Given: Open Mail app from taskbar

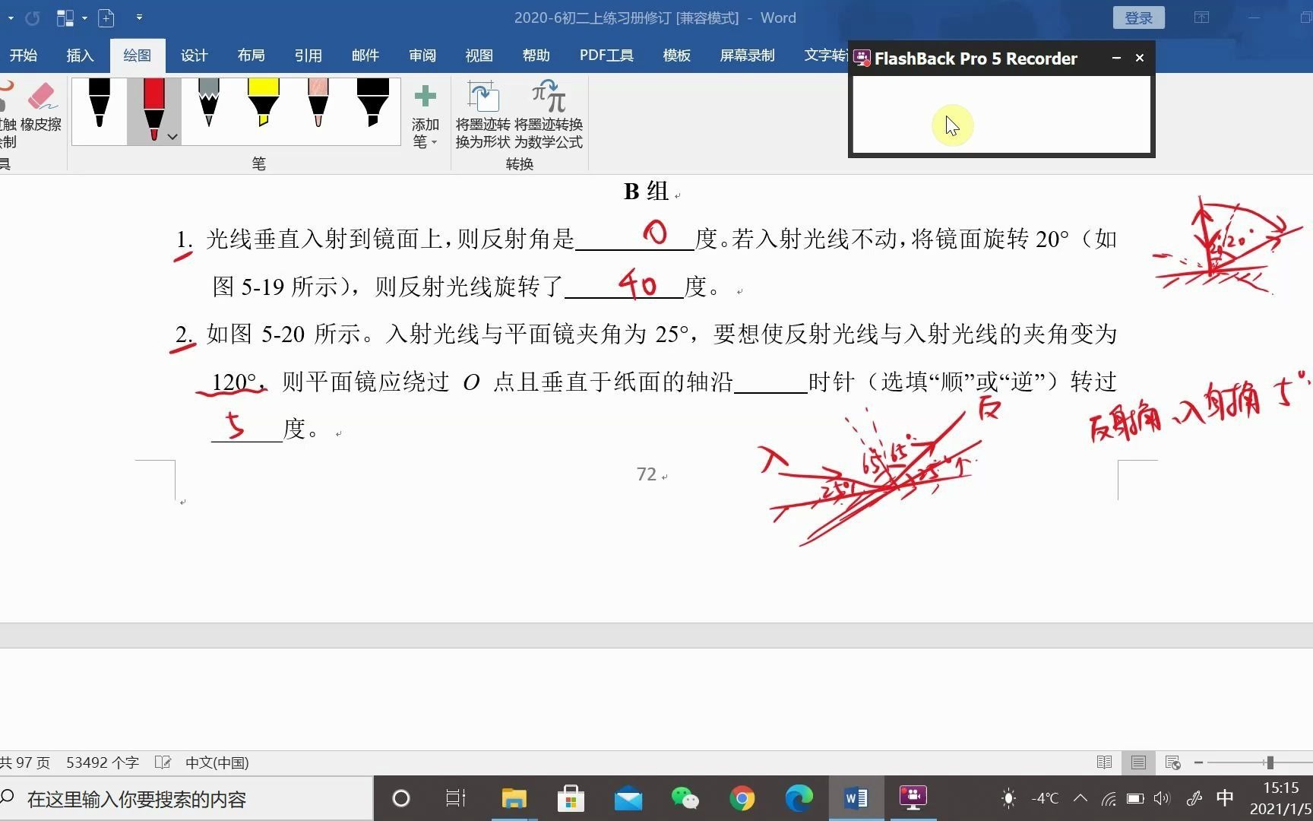Looking at the screenshot, I should [628, 798].
